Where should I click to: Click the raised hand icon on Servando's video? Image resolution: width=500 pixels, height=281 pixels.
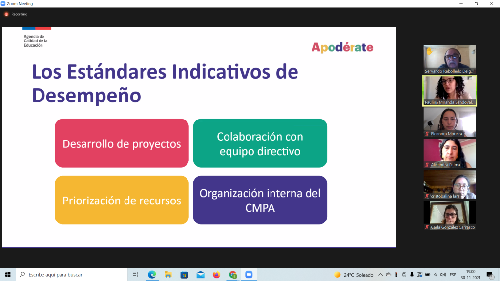click(x=429, y=51)
